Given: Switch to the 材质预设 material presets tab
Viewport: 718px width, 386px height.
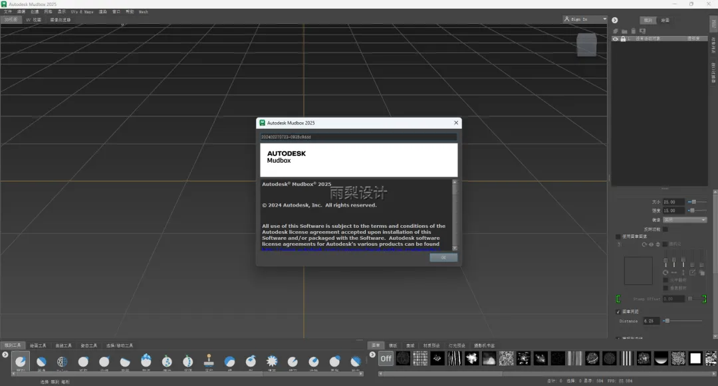Looking at the screenshot, I should [x=431, y=345].
